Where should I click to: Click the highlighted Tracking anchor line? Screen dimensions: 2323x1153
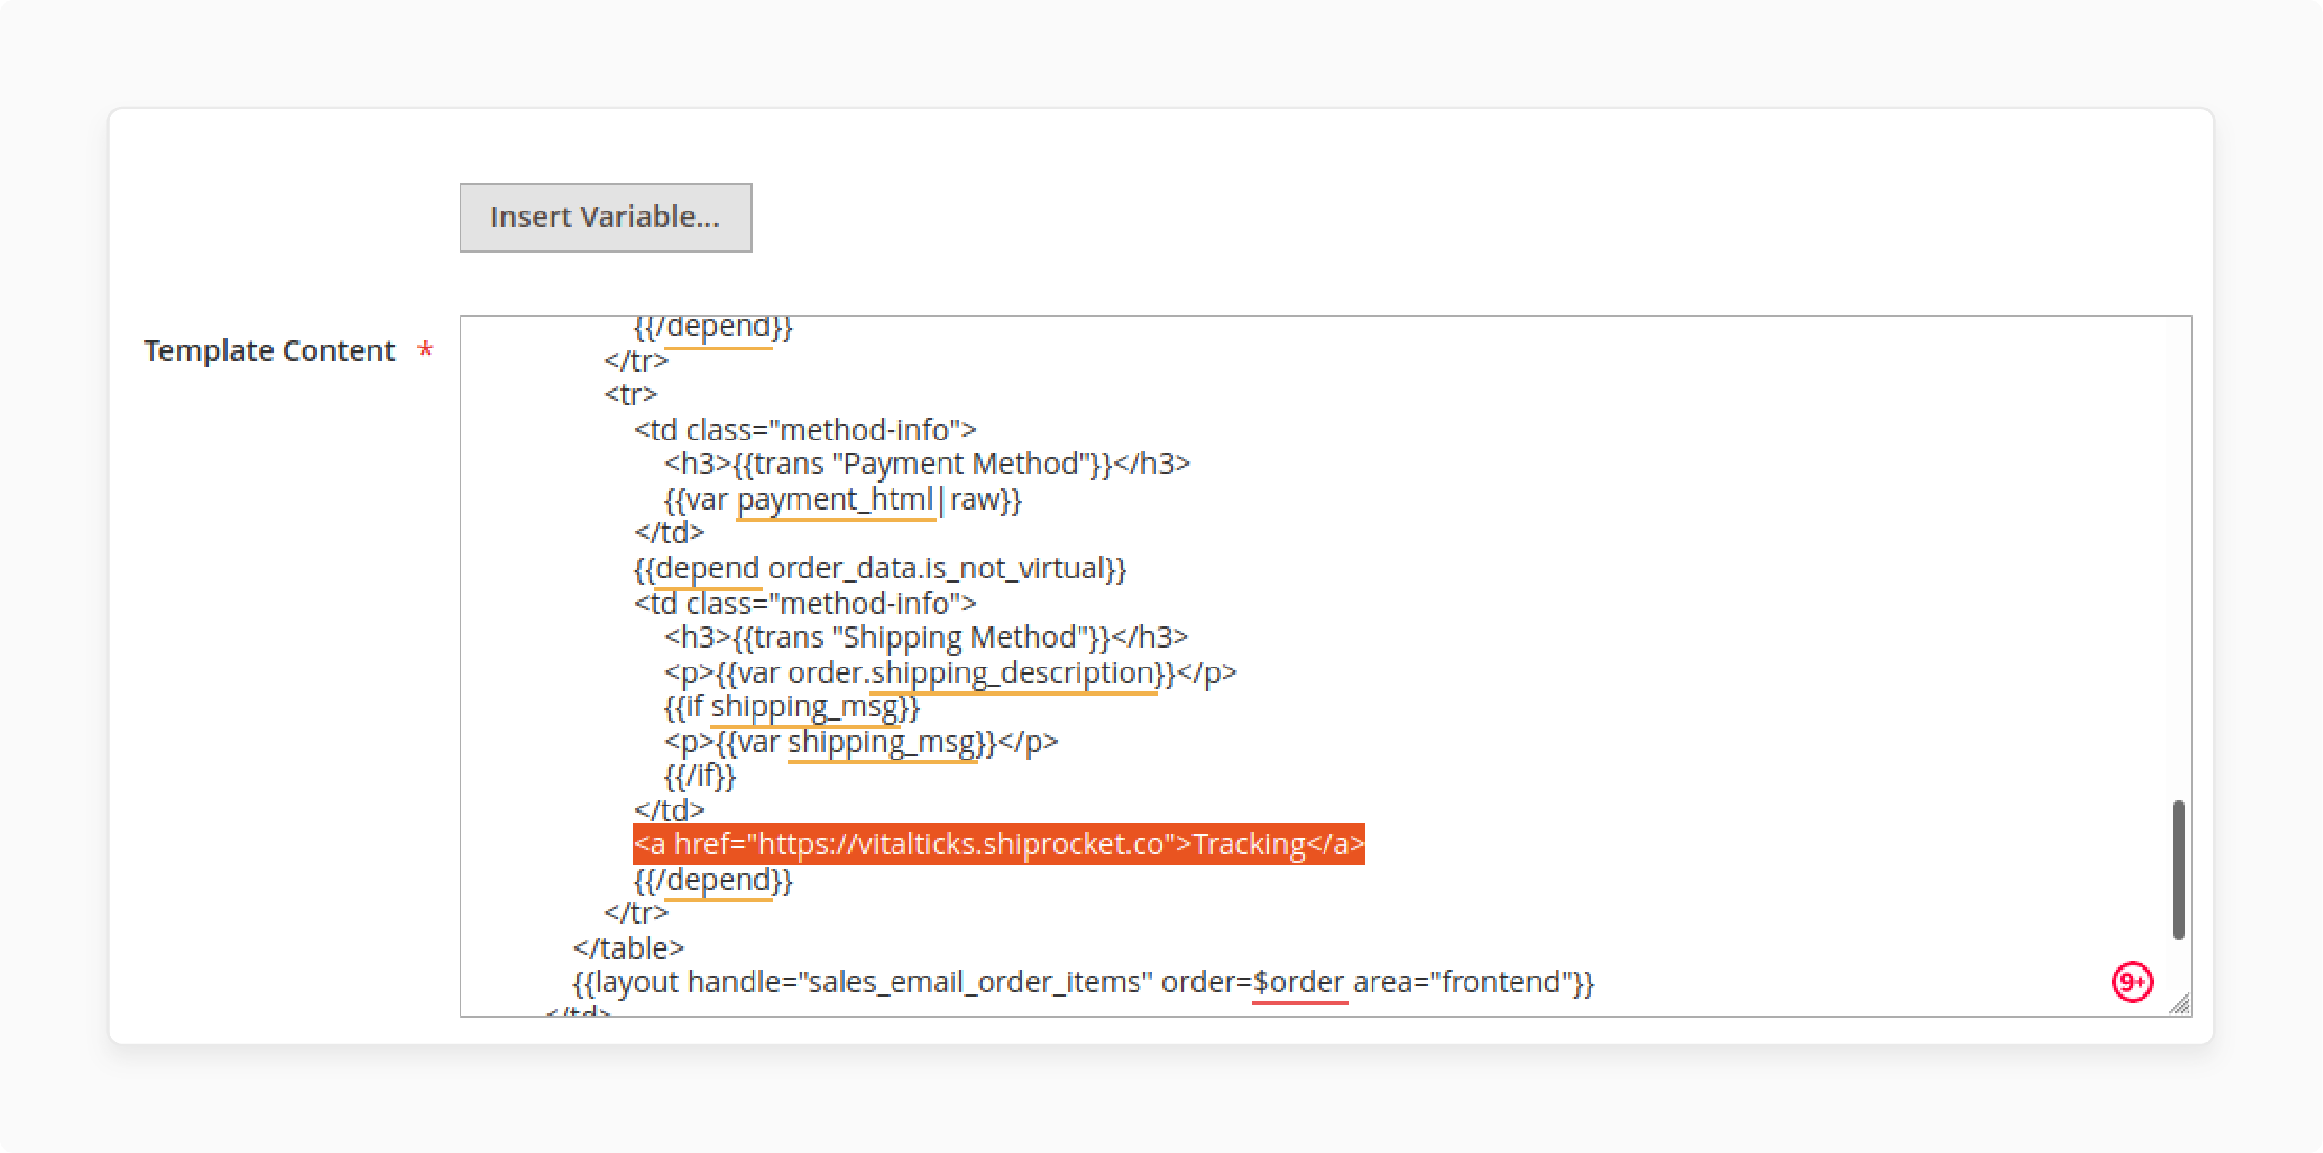tap(998, 844)
